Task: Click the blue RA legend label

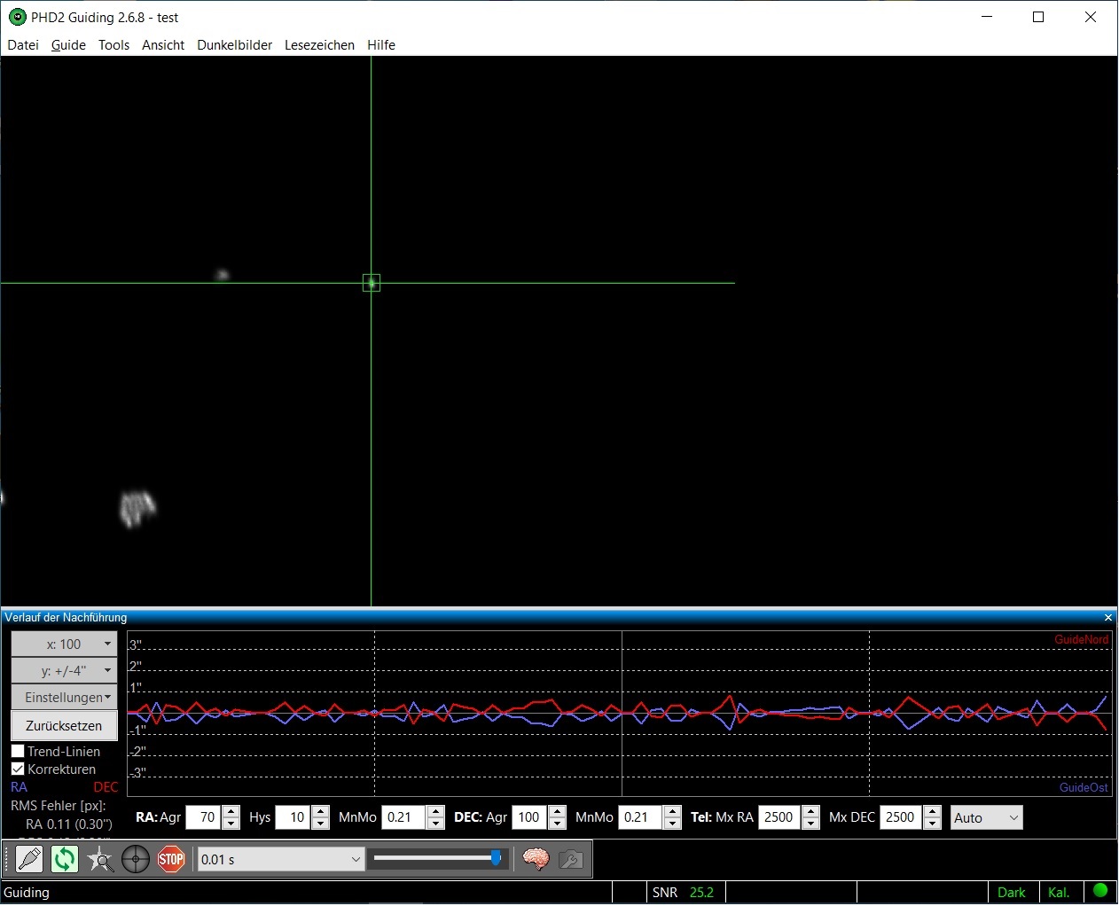Action: pyautogui.click(x=19, y=787)
